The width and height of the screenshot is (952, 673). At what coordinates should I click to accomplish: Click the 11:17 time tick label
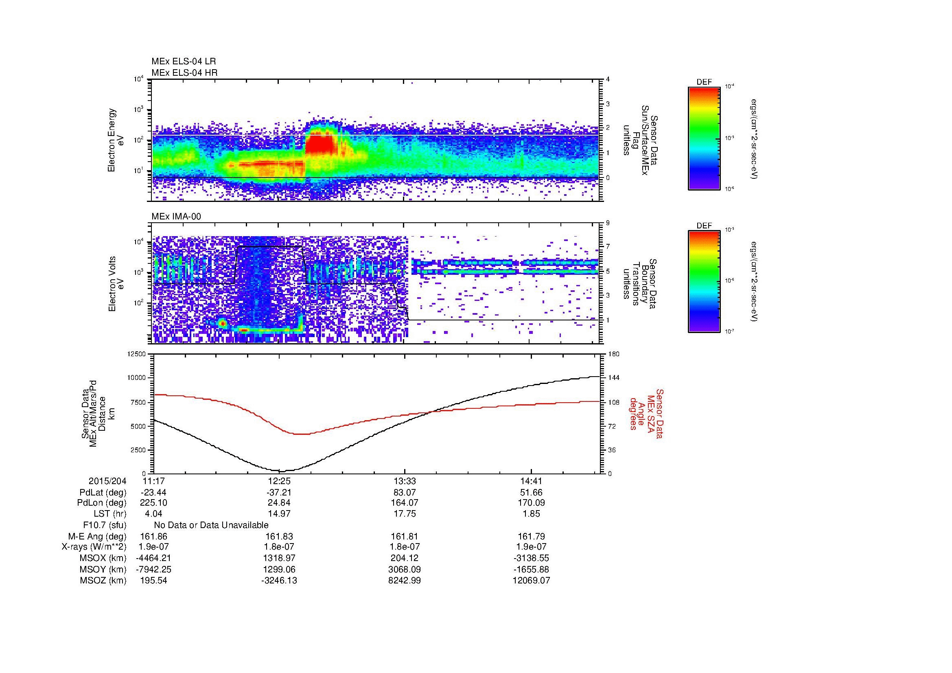tap(153, 481)
